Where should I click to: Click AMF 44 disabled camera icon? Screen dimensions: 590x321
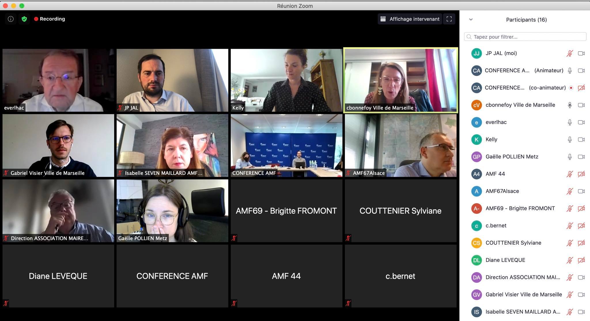click(x=581, y=174)
